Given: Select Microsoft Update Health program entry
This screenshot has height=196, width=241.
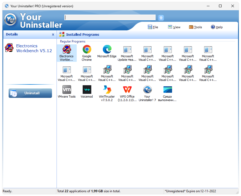Looking at the screenshot, I should [x=127, y=53].
